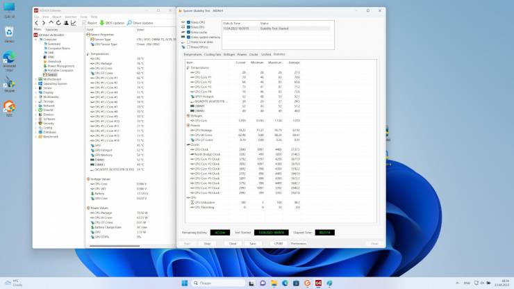Uncheck the Stress CPU checkbox
514x289 pixels.
click(x=188, y=22)
